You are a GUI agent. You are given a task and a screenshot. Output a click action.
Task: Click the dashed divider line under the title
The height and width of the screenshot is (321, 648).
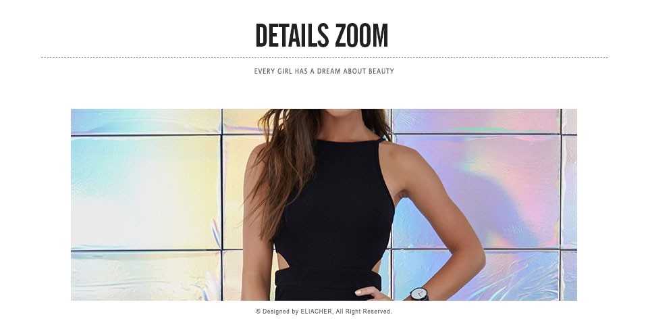pos(324,58)
